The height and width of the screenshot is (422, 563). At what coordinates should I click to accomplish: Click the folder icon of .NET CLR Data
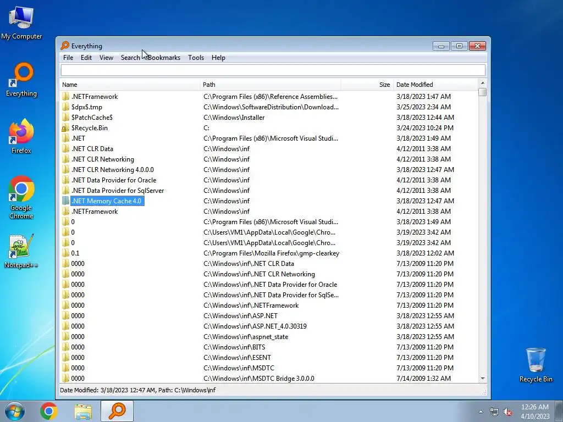click(65, 148)
